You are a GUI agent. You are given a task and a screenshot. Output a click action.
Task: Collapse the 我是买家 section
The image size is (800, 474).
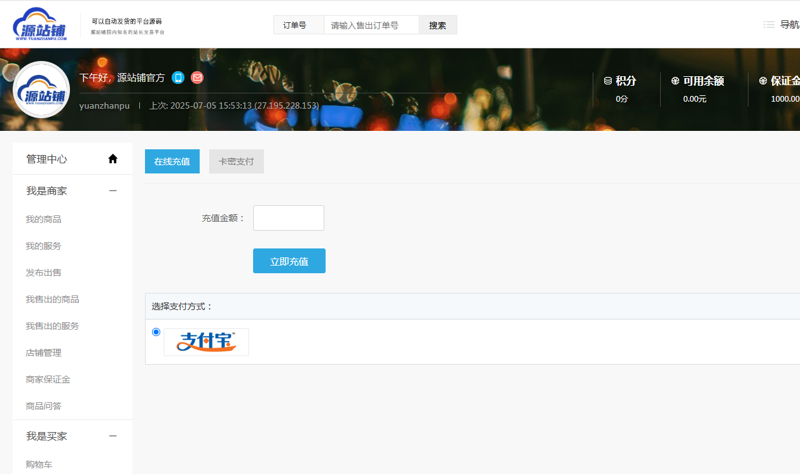tap(113, 436)
